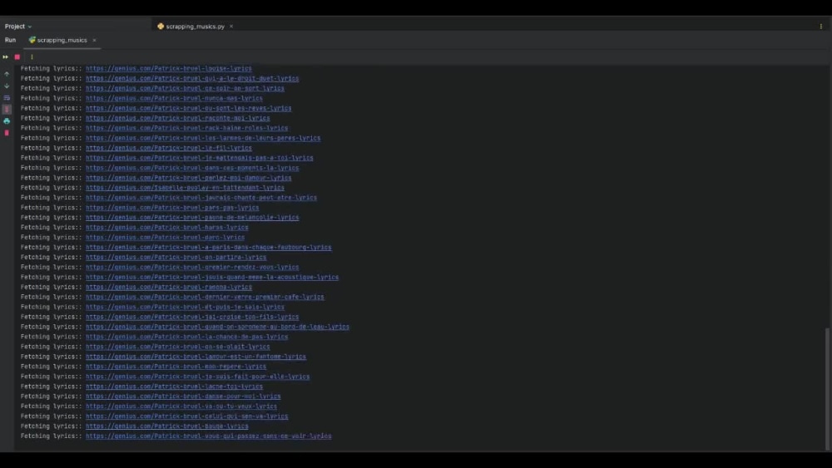The height and width of the screenshot is (468, 832).
Task: Open the ce-soir-on-sort-lyrics link
Action: point(185,88)
